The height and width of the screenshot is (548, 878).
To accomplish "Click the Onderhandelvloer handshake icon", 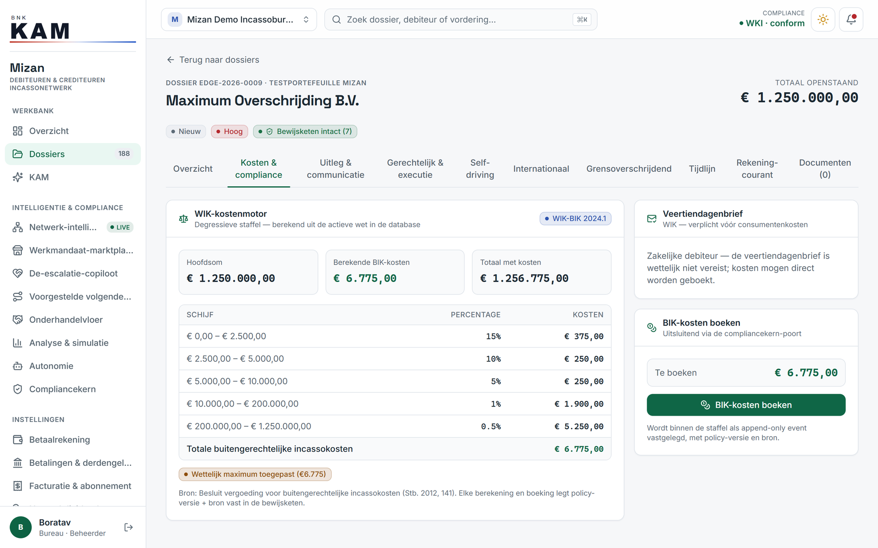I will tap(17, 320).
